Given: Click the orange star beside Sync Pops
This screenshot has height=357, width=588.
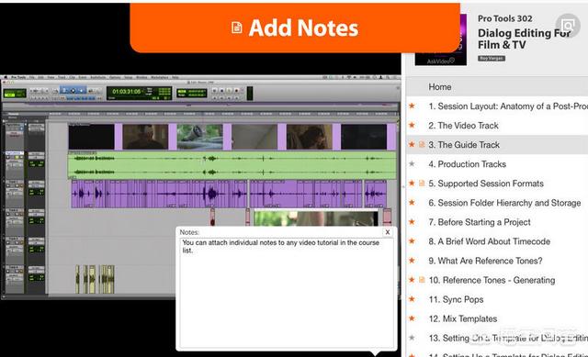Looking at the screenshot, I should [x=412, y=299].
